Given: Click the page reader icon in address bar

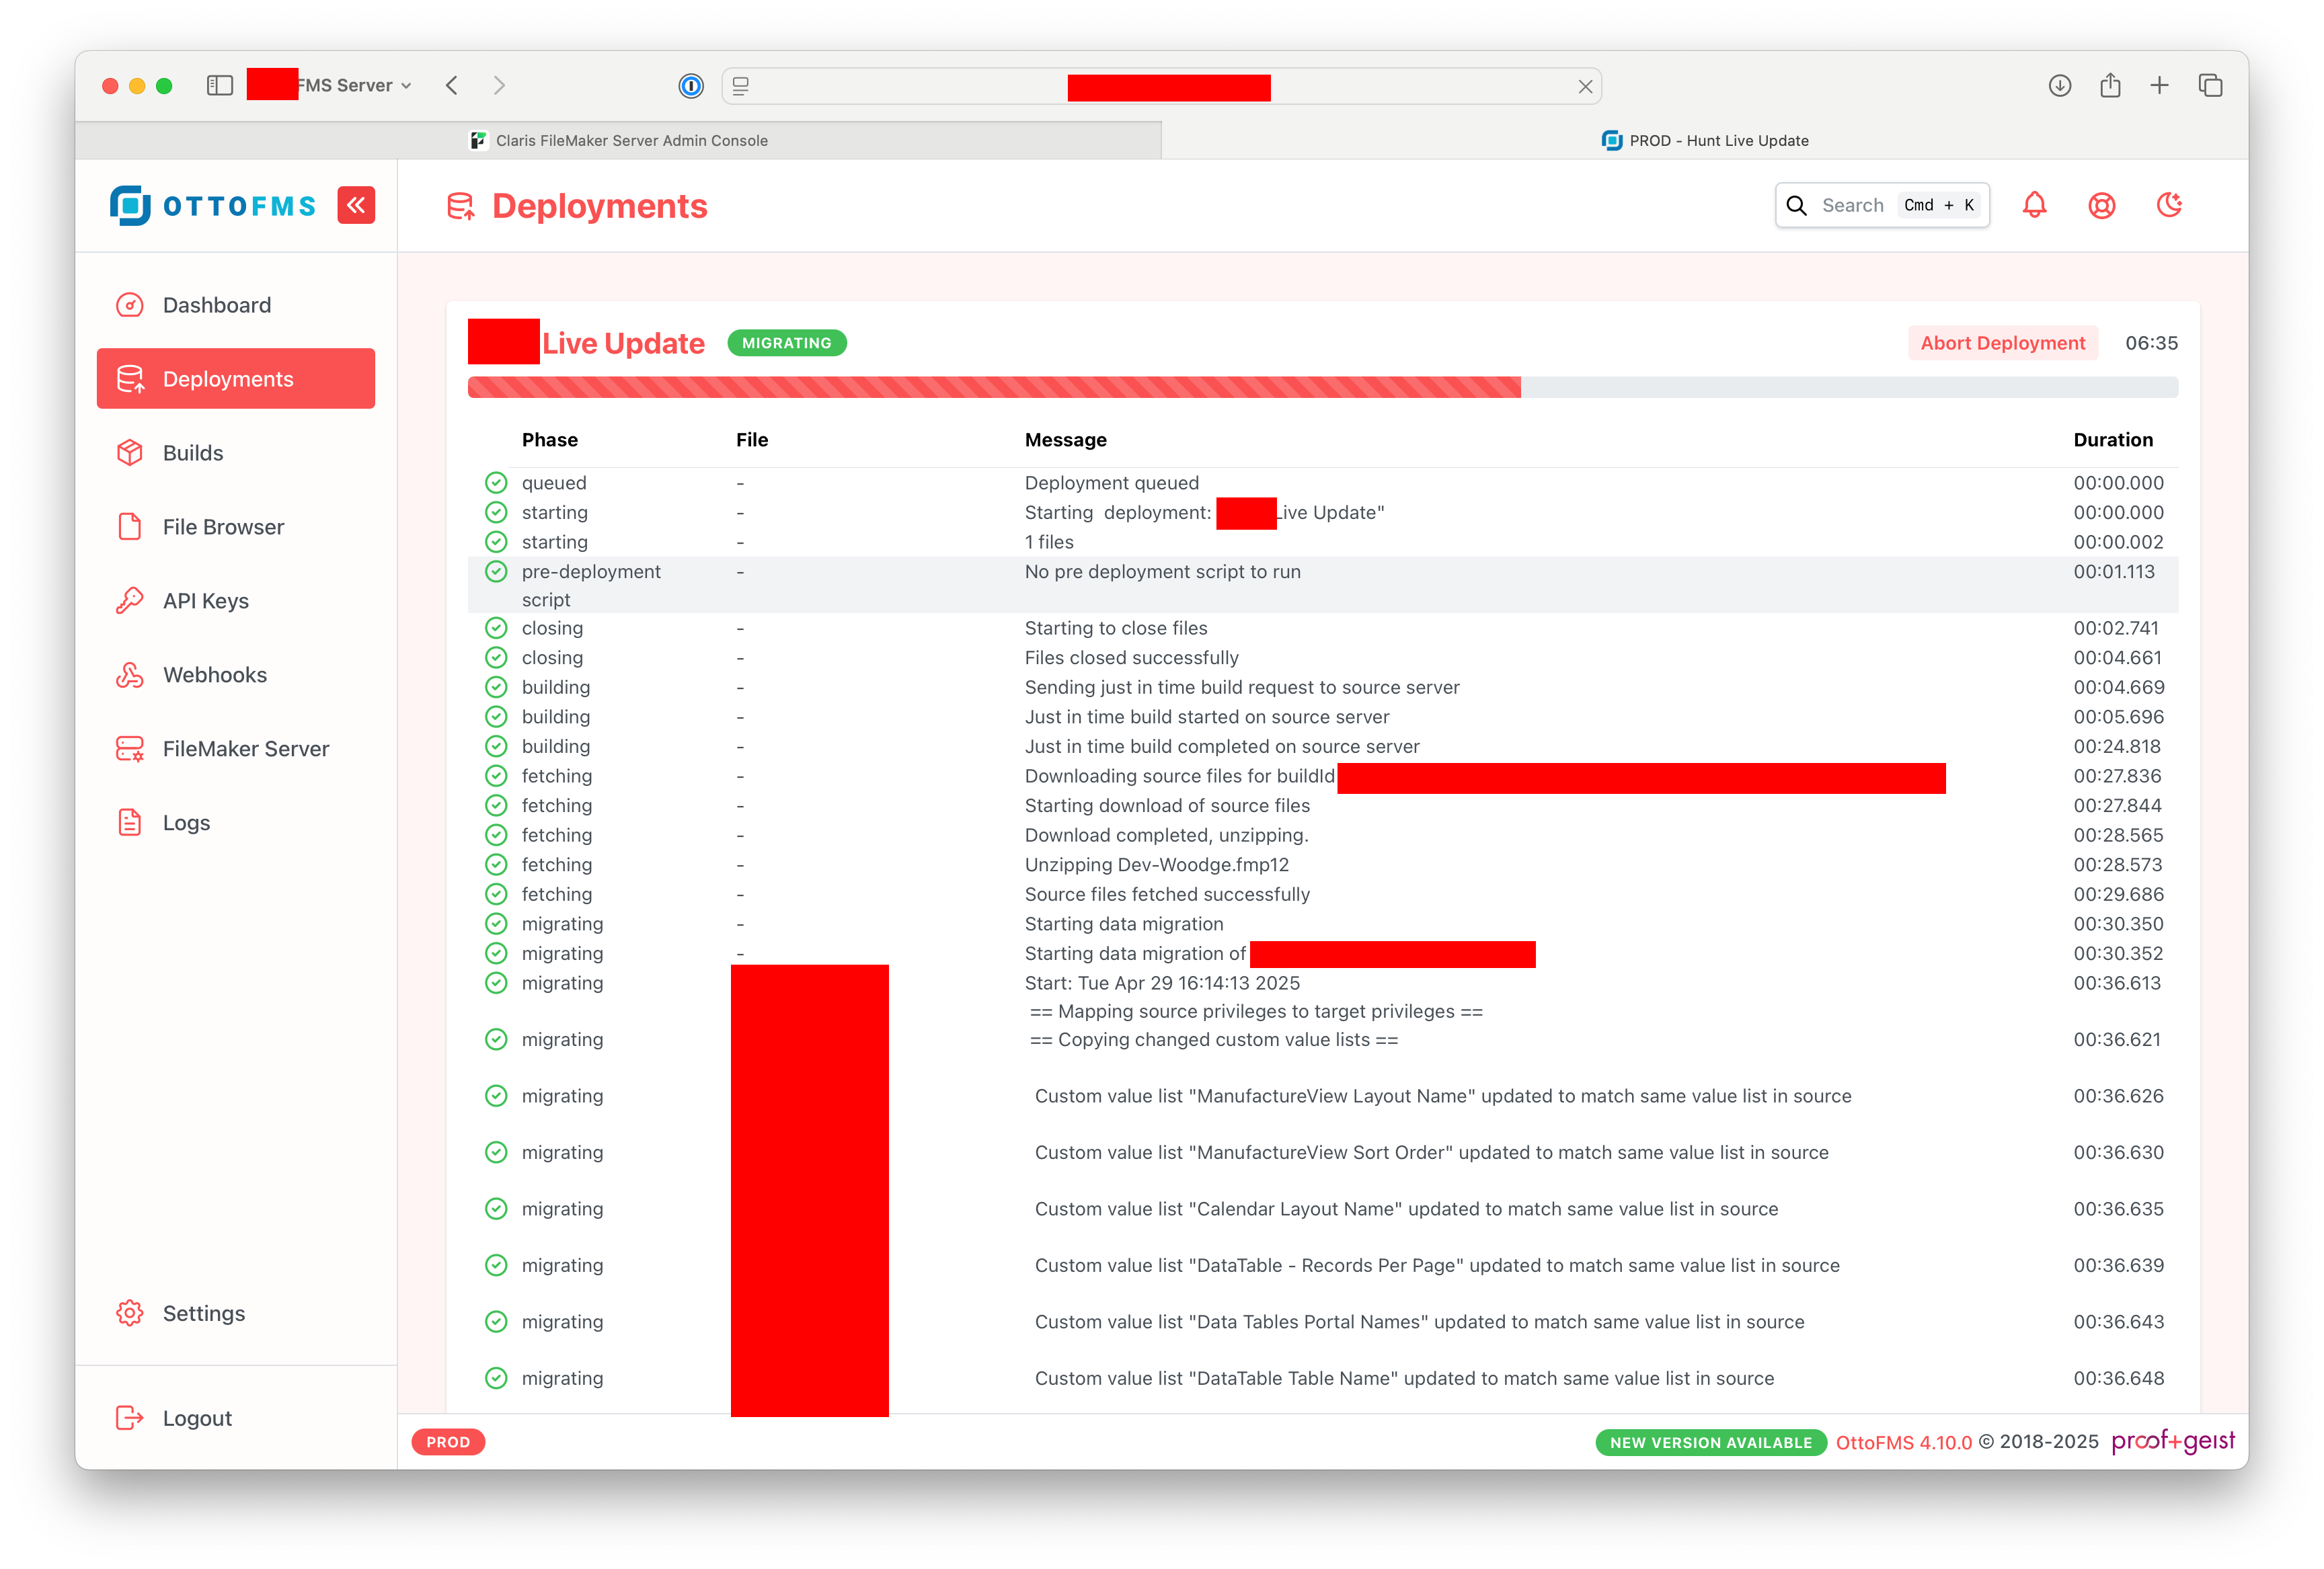Looking at the screenshot, I should pos(740,87).
